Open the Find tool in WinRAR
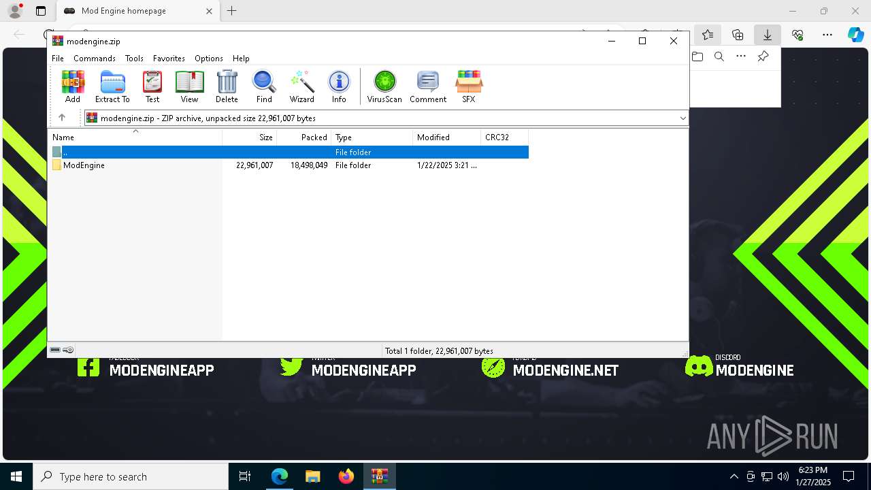Screen dimensions: 871x490 point(264,86)
